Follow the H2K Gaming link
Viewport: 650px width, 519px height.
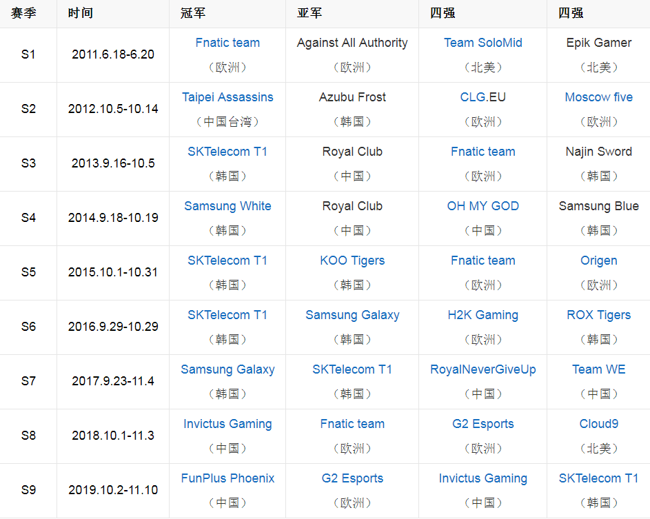(483, 315)
